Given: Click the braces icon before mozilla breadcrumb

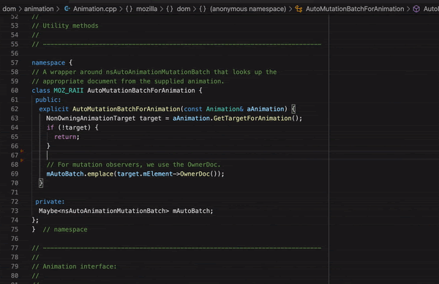Looking at the screenshot, I should pyautogui.click(x=129, y=9).
